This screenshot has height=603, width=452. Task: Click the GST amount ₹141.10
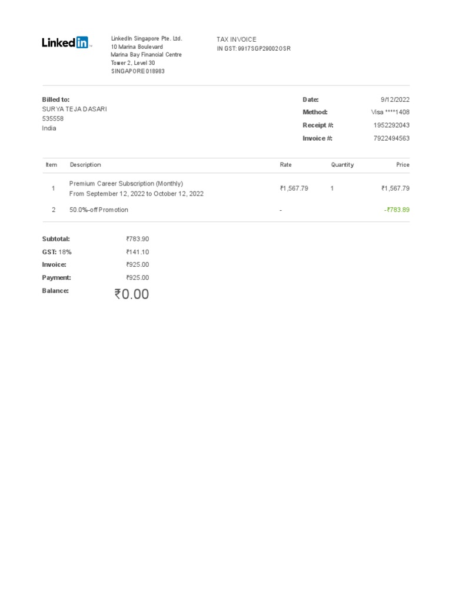coord(138,252)
